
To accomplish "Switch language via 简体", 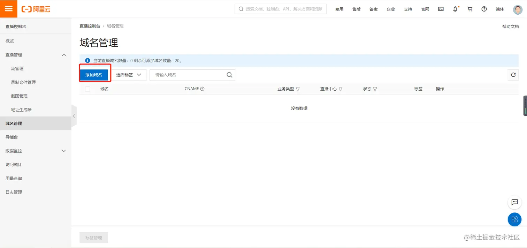I will tap(500, 9).
